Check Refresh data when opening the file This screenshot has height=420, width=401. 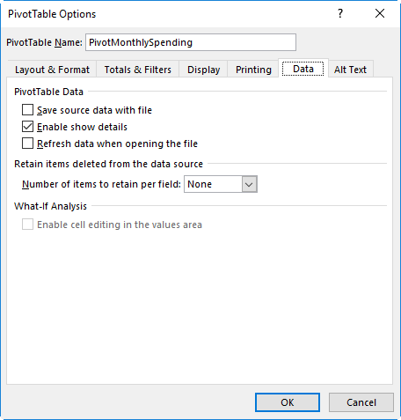pyautogui.click(x=27, y=144)
